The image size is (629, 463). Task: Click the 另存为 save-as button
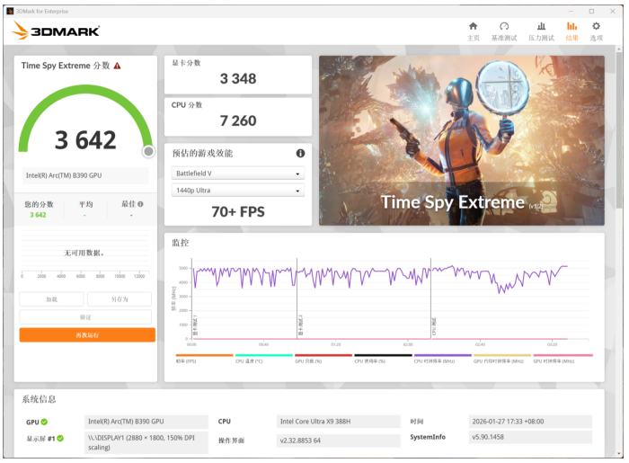click(120, 299)
